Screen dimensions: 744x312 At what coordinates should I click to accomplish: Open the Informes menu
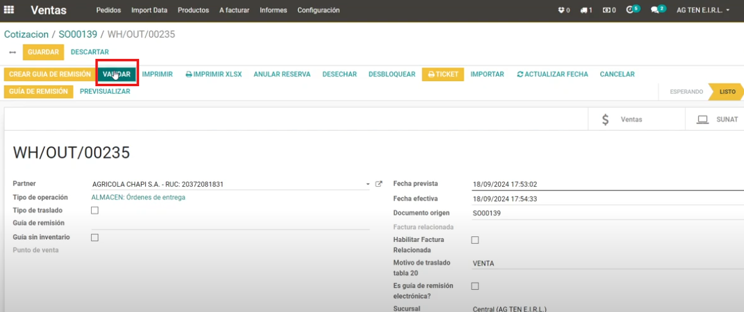tap(274, 11)
